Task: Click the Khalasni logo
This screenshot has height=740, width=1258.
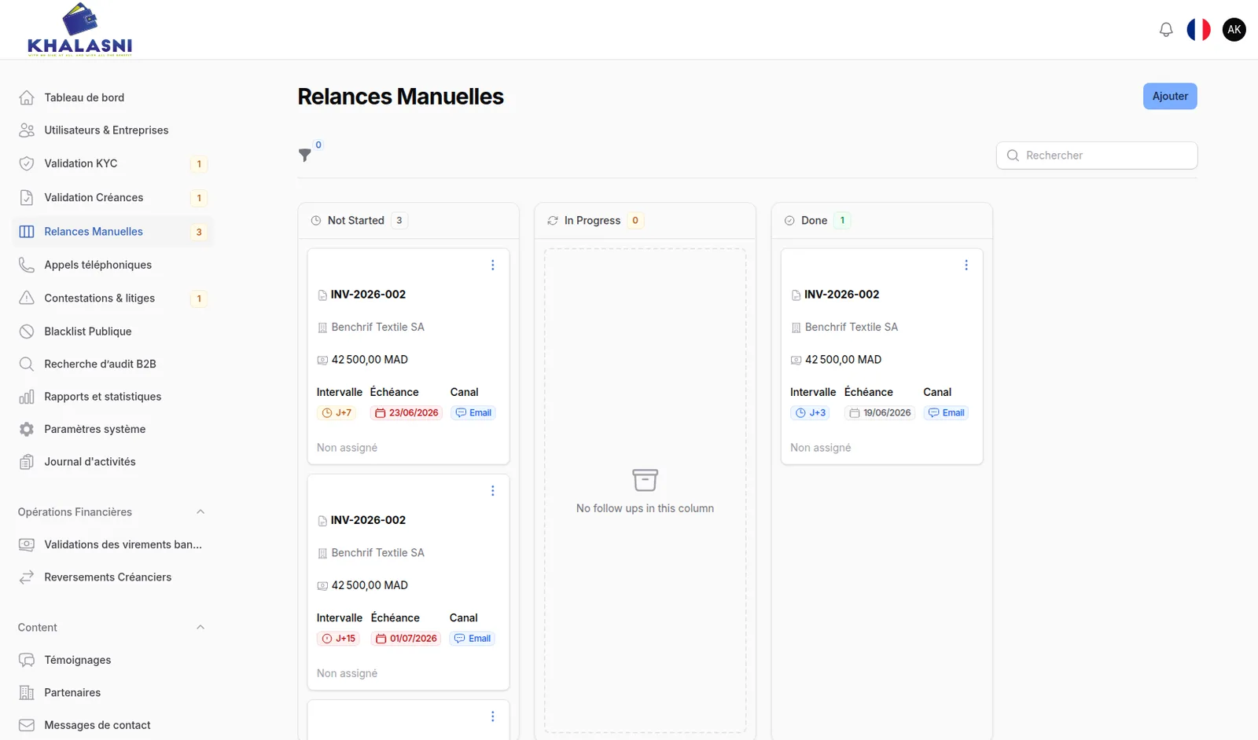Action: tap(79, 30)
